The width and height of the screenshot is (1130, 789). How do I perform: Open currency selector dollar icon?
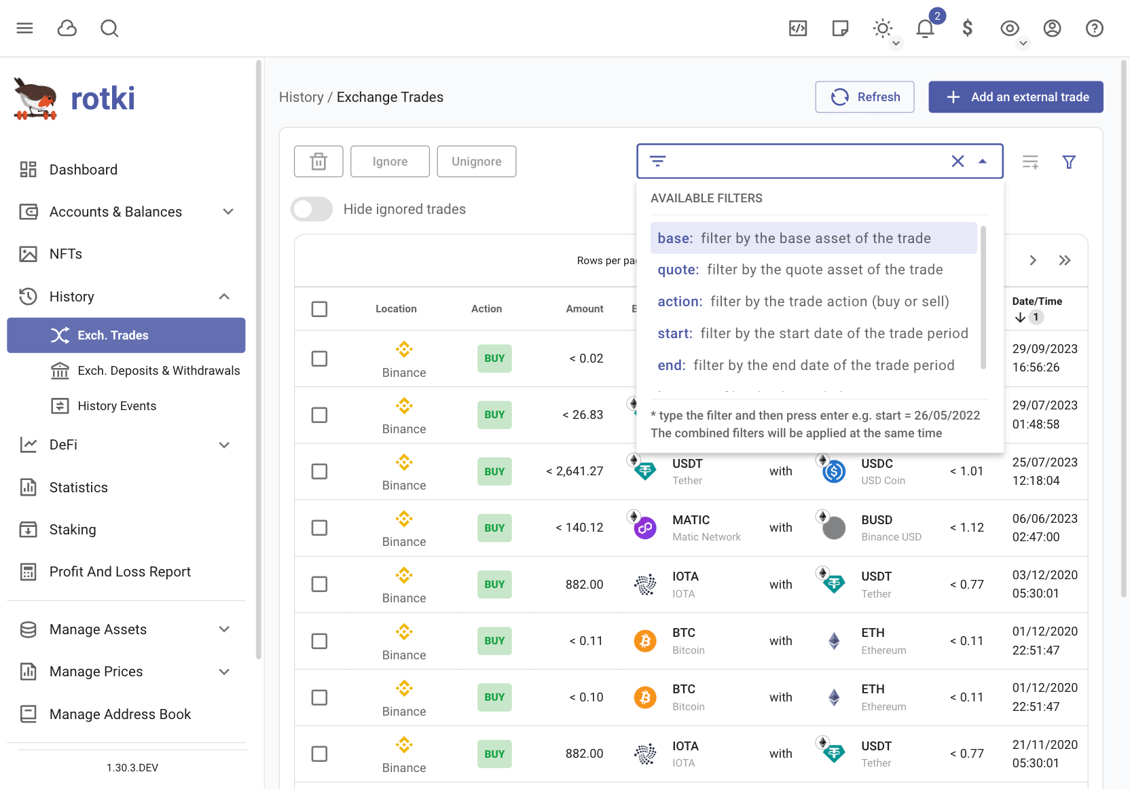pos(968,28)
